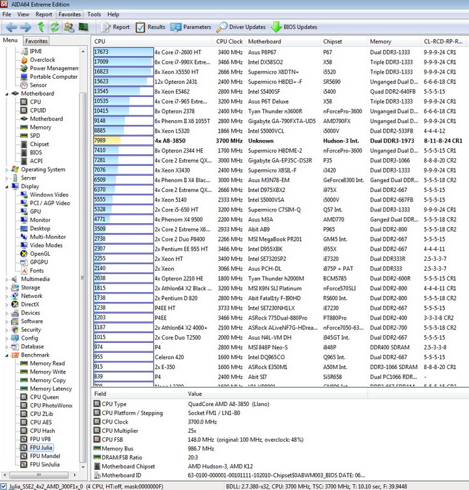Expand the Network tree node
The width and height of the screenshot is (469, 490).
7,296
